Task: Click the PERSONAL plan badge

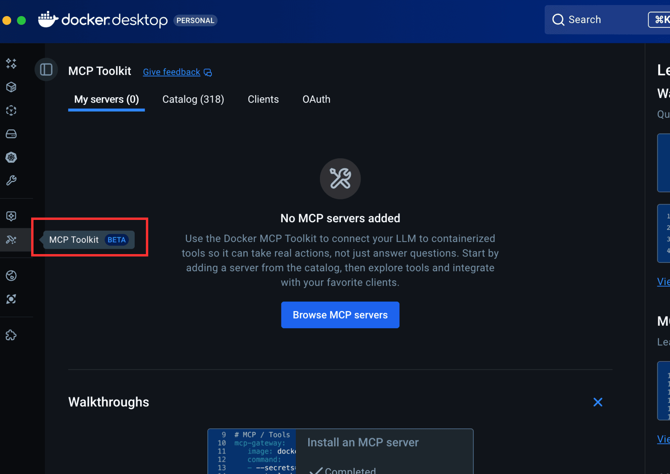Action: [195, 20]
